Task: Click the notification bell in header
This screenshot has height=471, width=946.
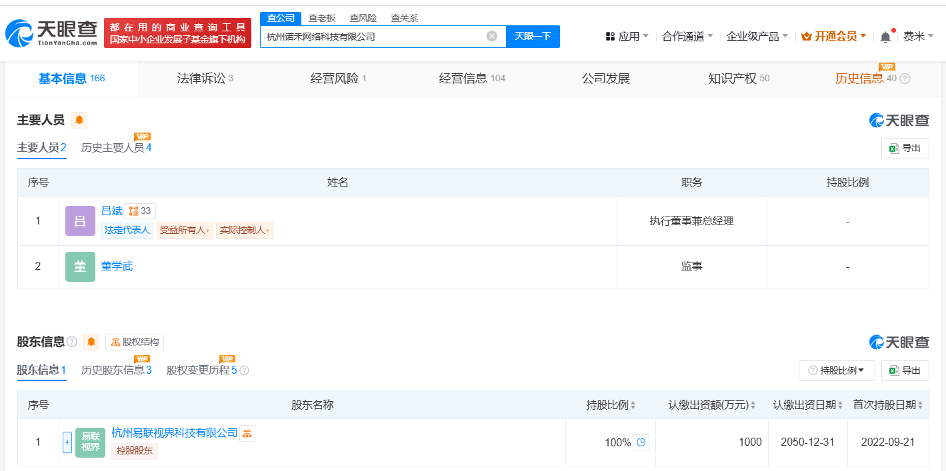Action: pos(885,37)
